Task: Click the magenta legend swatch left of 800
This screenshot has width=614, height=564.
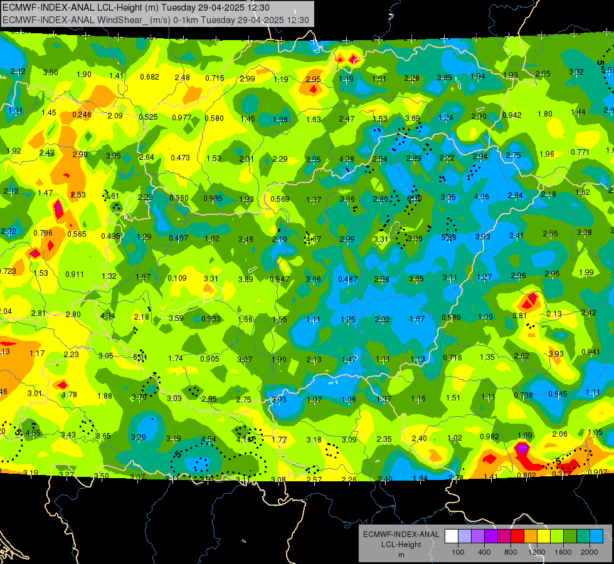Action: coord(504,536)
